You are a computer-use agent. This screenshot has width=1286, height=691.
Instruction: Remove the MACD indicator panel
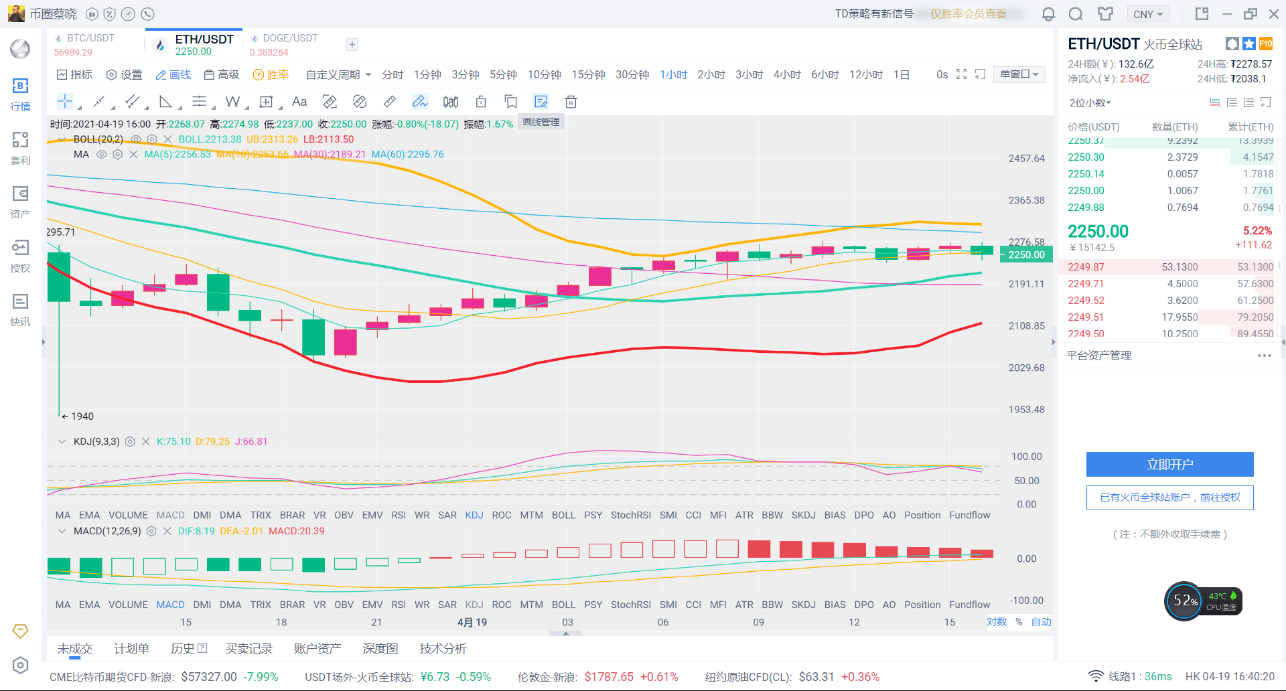167,531
